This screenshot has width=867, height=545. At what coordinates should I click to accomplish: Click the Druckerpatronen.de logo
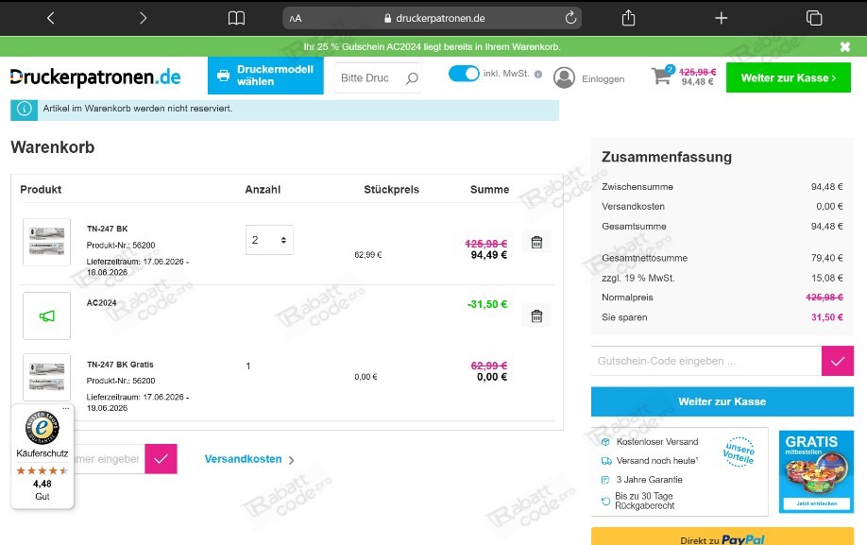pyautogui.click(x=95, y=77)
